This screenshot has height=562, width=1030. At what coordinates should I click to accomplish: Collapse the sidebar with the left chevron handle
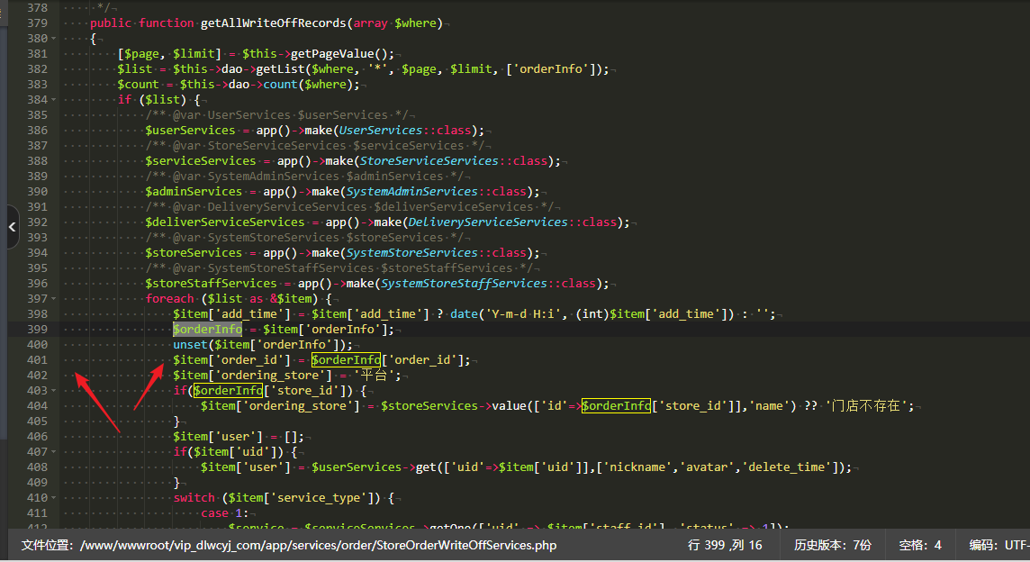[12, 227]
